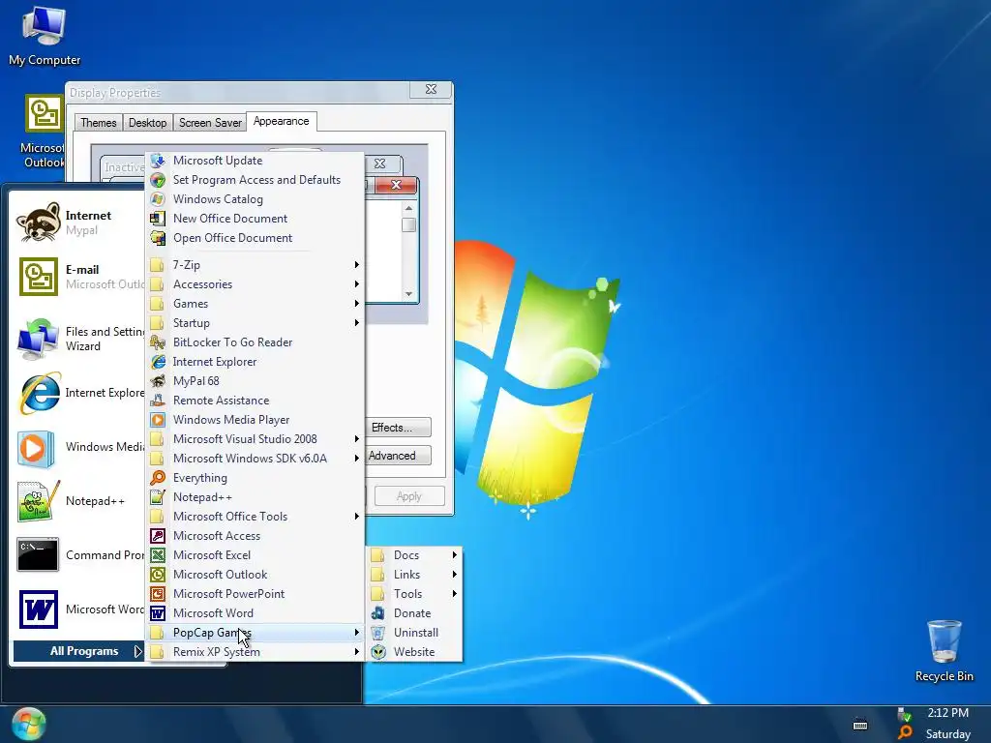Expand the 7-Zip folder
Viewport: 991px width, 743px height.
tap(255, 265)
